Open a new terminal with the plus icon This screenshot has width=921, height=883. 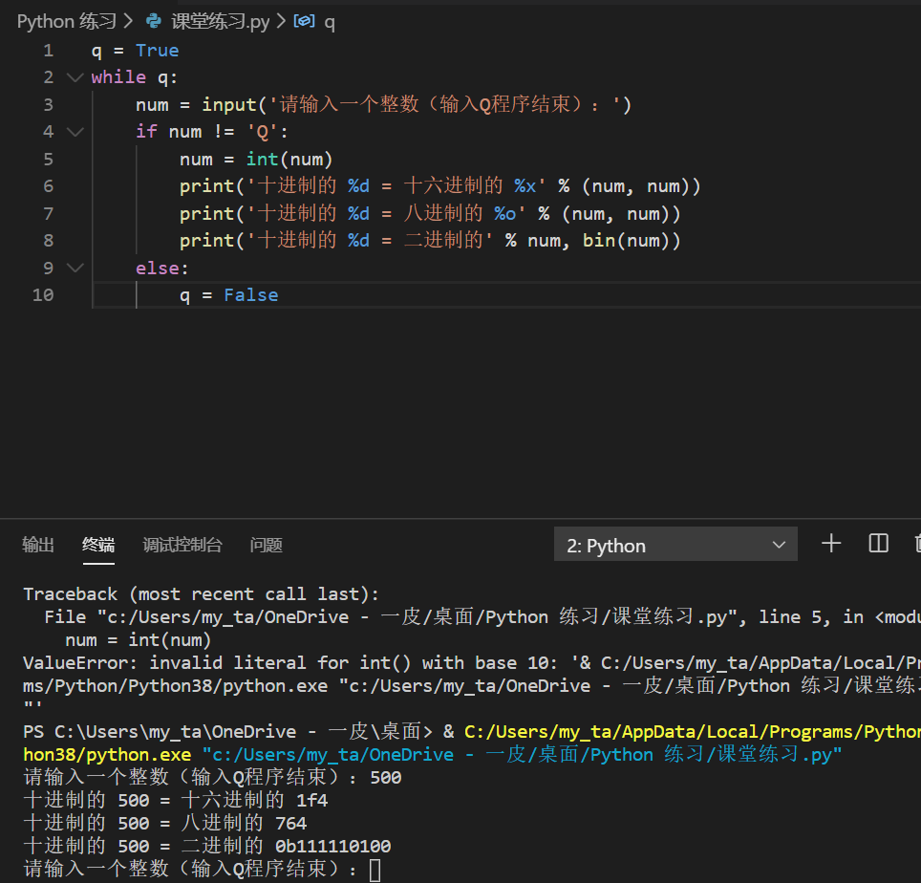pyautogui.click(x=830, y=543)
